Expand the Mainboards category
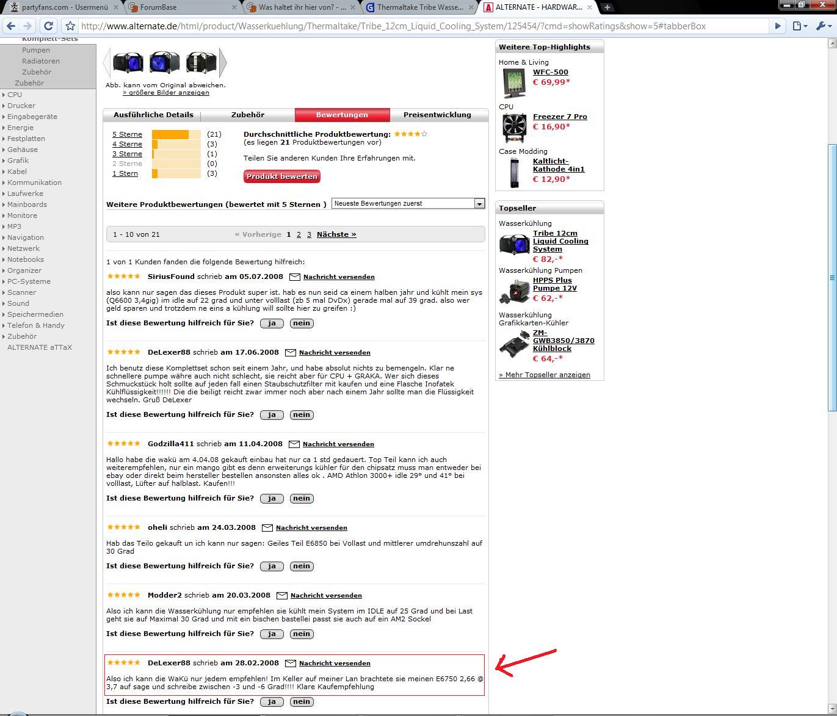Viewport: 837px width, 716px height. pyautogui.click(x=27, y=204)
